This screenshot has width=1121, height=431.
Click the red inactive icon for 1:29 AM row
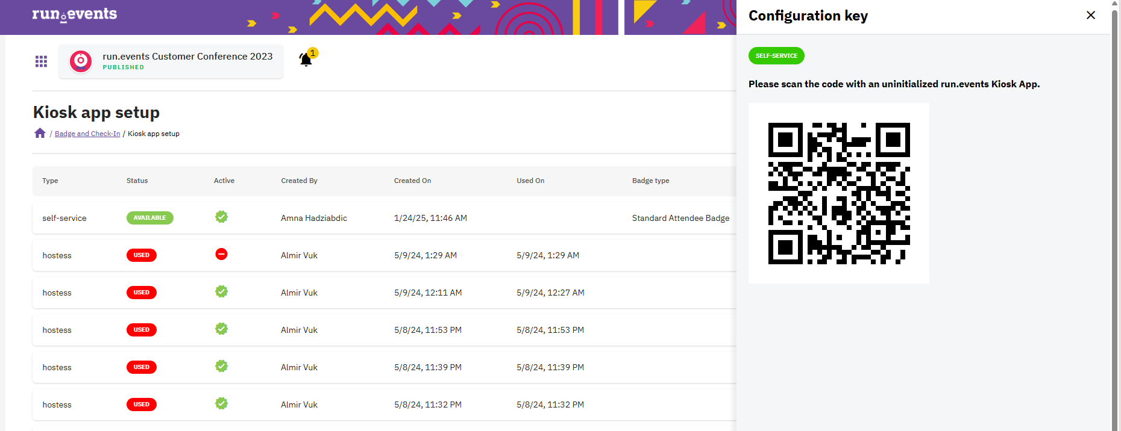point(222,254)
